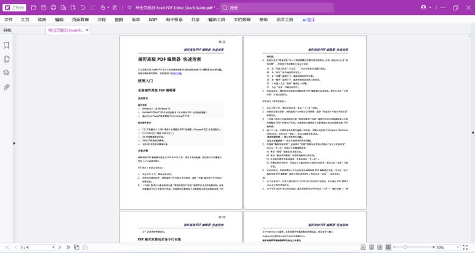Open the 页面管理 ribbon tab
The height and width of the screenshot is (253, 475).
point(80,20)
